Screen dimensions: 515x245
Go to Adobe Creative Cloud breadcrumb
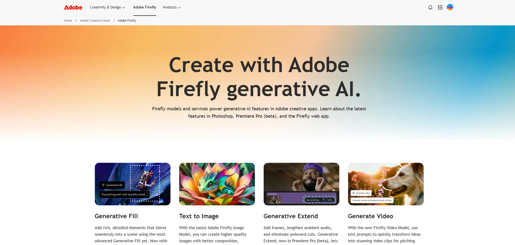click(x=95, y=20)
